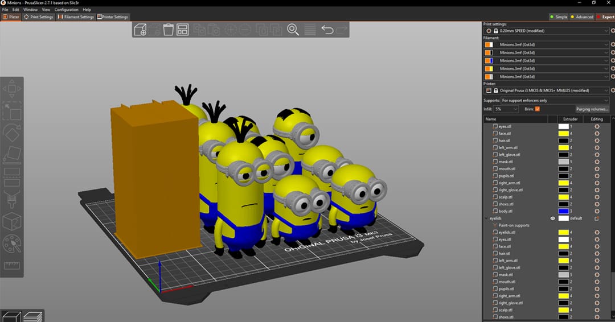The image size is (615, 322).
Task: Click the blue extruder swatch for body.stl
Action: click(x=563, y=211)
